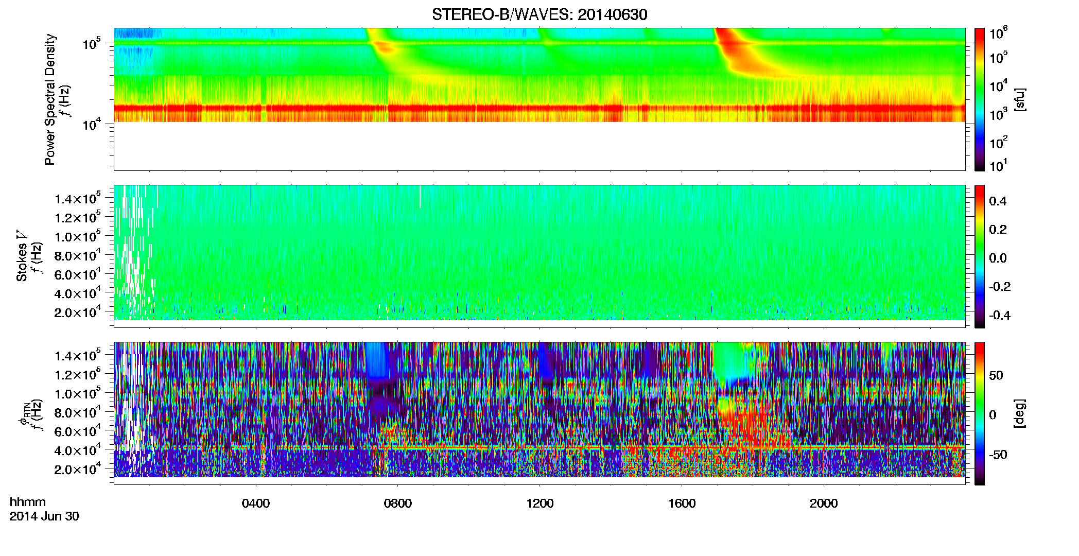Click the [deg] unit label of bottom colorbar
Image resolution: width=1079 pixels, height=556 pixels.
(x=1020, y=413)
